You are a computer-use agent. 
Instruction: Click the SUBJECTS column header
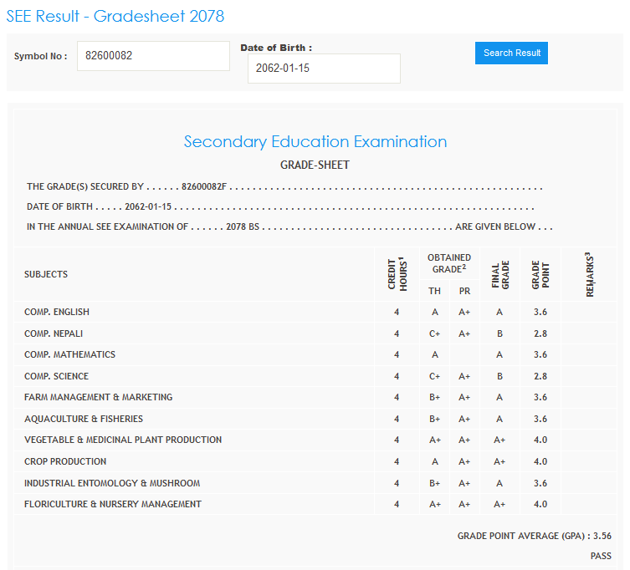click(46, 274)
